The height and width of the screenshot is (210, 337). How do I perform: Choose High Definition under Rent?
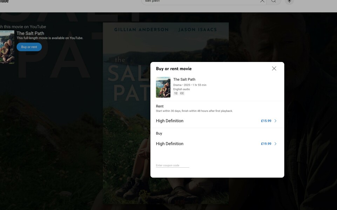[169, 121]
